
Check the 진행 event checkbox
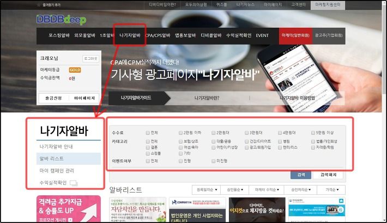click(x=180, y=161)
